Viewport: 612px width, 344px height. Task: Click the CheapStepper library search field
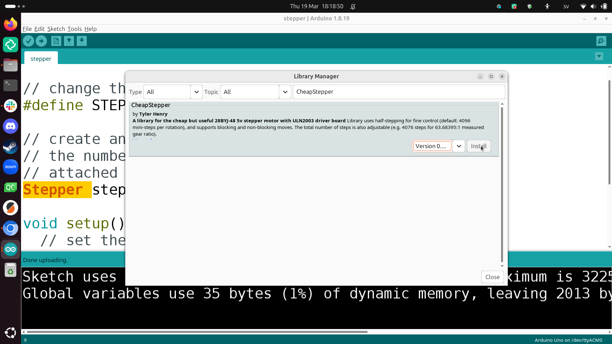tap(398, 92)
